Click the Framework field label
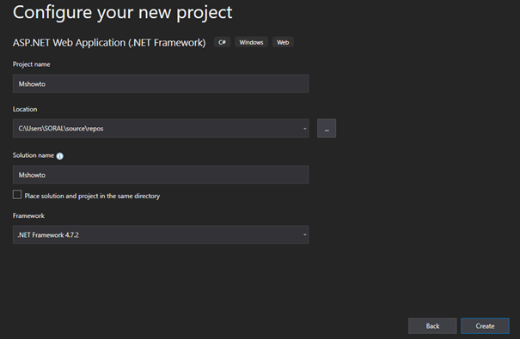 (x=28, y=215)
